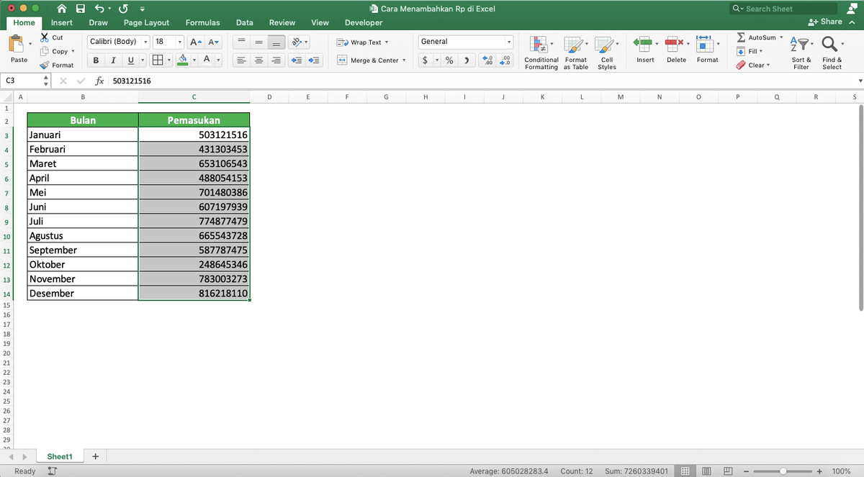Switch to Page Break Preview in status bar
864x477 pixels.
click(x=728, y=471)
